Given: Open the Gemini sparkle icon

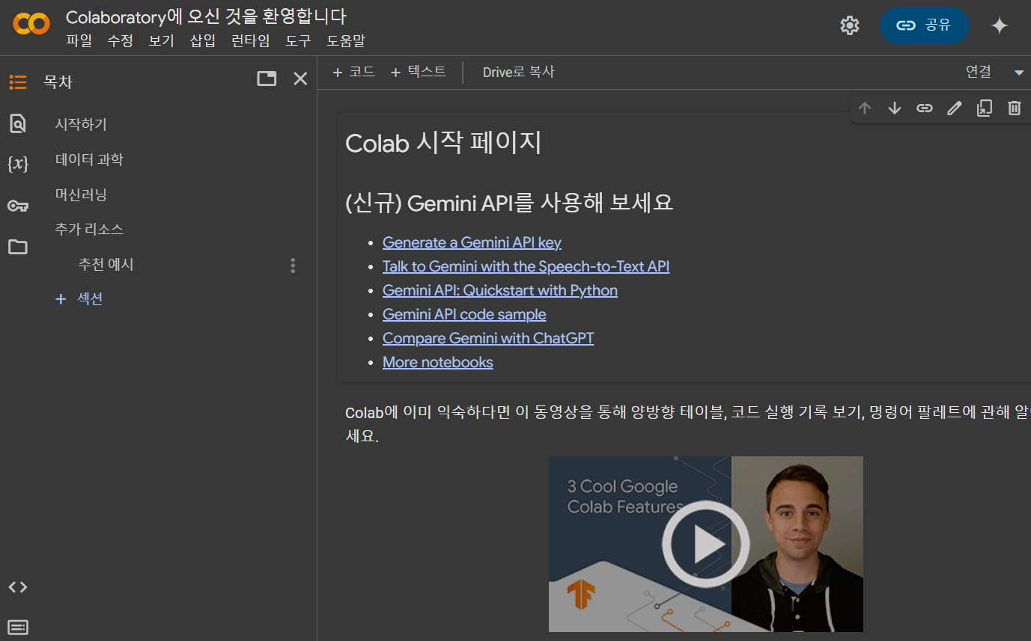Looking at the screenshot, I should pyautogui.click(x=1000, y=25).
